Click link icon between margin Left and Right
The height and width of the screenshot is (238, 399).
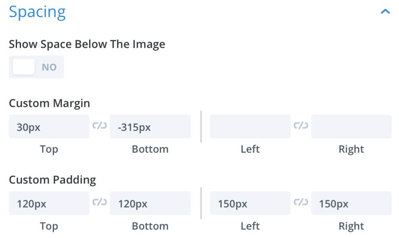pos(301,126)
